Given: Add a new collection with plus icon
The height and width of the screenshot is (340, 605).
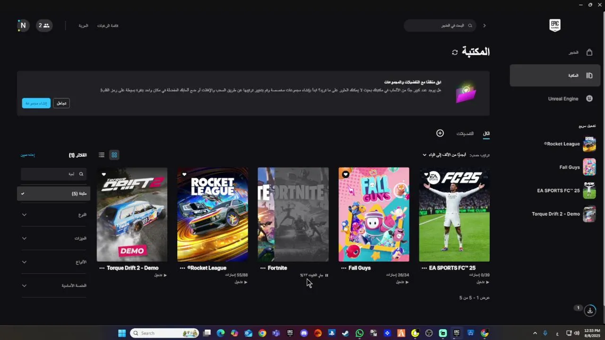Looking at the screenshot, I should point(440,133).
